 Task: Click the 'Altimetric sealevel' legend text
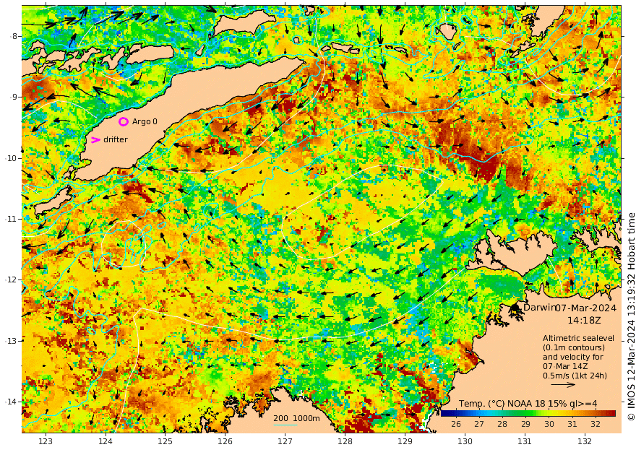(578, 338)
